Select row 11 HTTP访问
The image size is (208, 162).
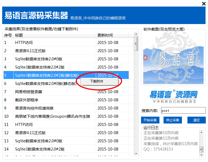[66, 124]
